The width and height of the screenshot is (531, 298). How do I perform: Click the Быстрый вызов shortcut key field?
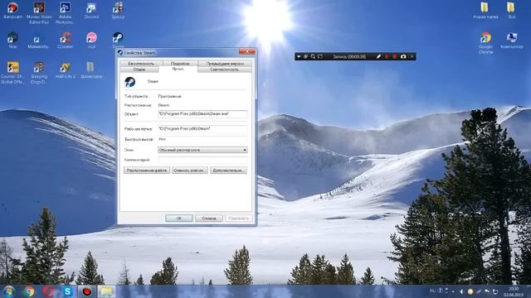click(202, 139)
